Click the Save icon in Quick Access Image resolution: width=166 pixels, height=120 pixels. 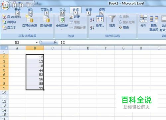(15, 3)
